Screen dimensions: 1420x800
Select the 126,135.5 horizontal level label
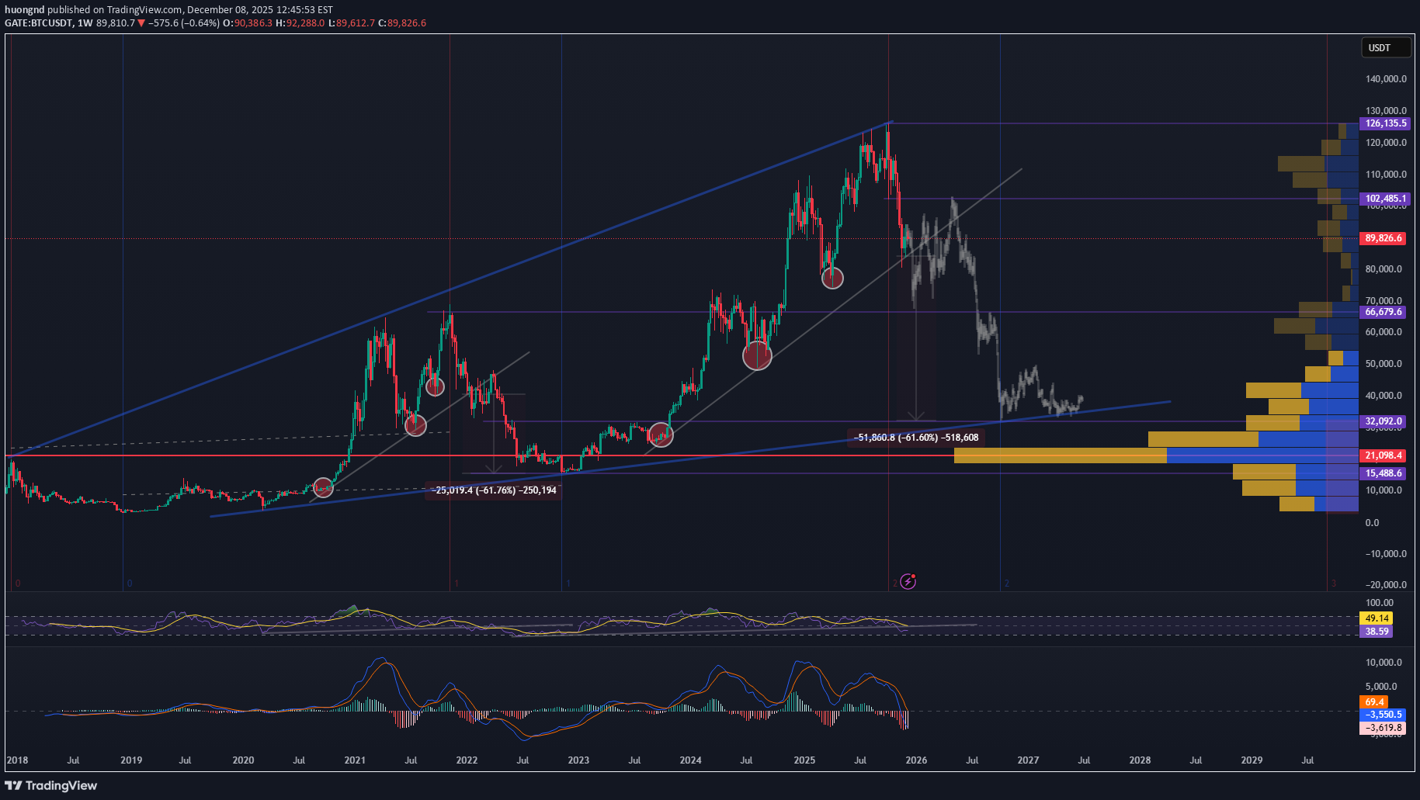(1385, 123)
